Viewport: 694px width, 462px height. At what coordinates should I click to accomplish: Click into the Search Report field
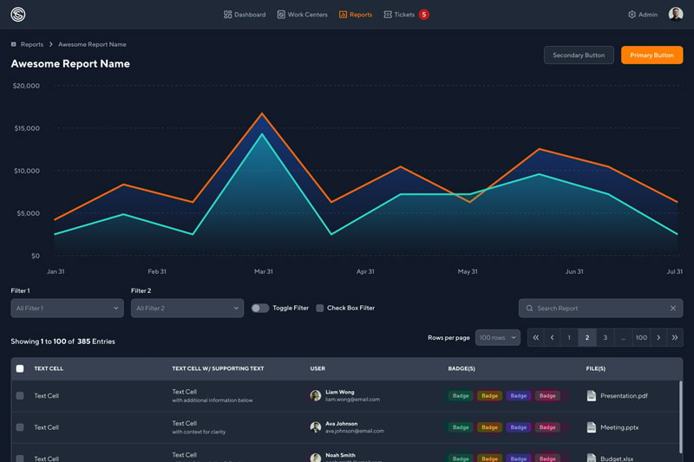(x=594, y=309)
